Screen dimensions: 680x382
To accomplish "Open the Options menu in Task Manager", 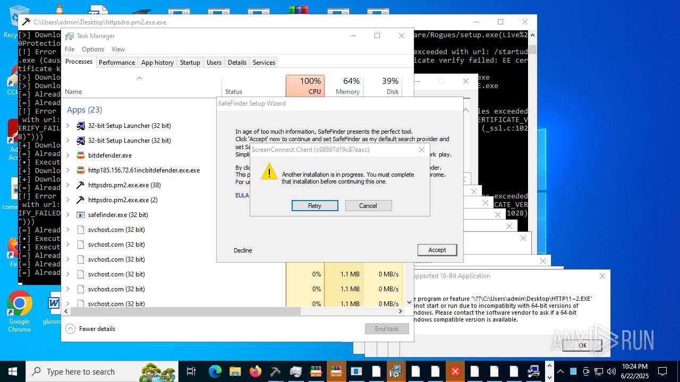I will pos(93,49).
